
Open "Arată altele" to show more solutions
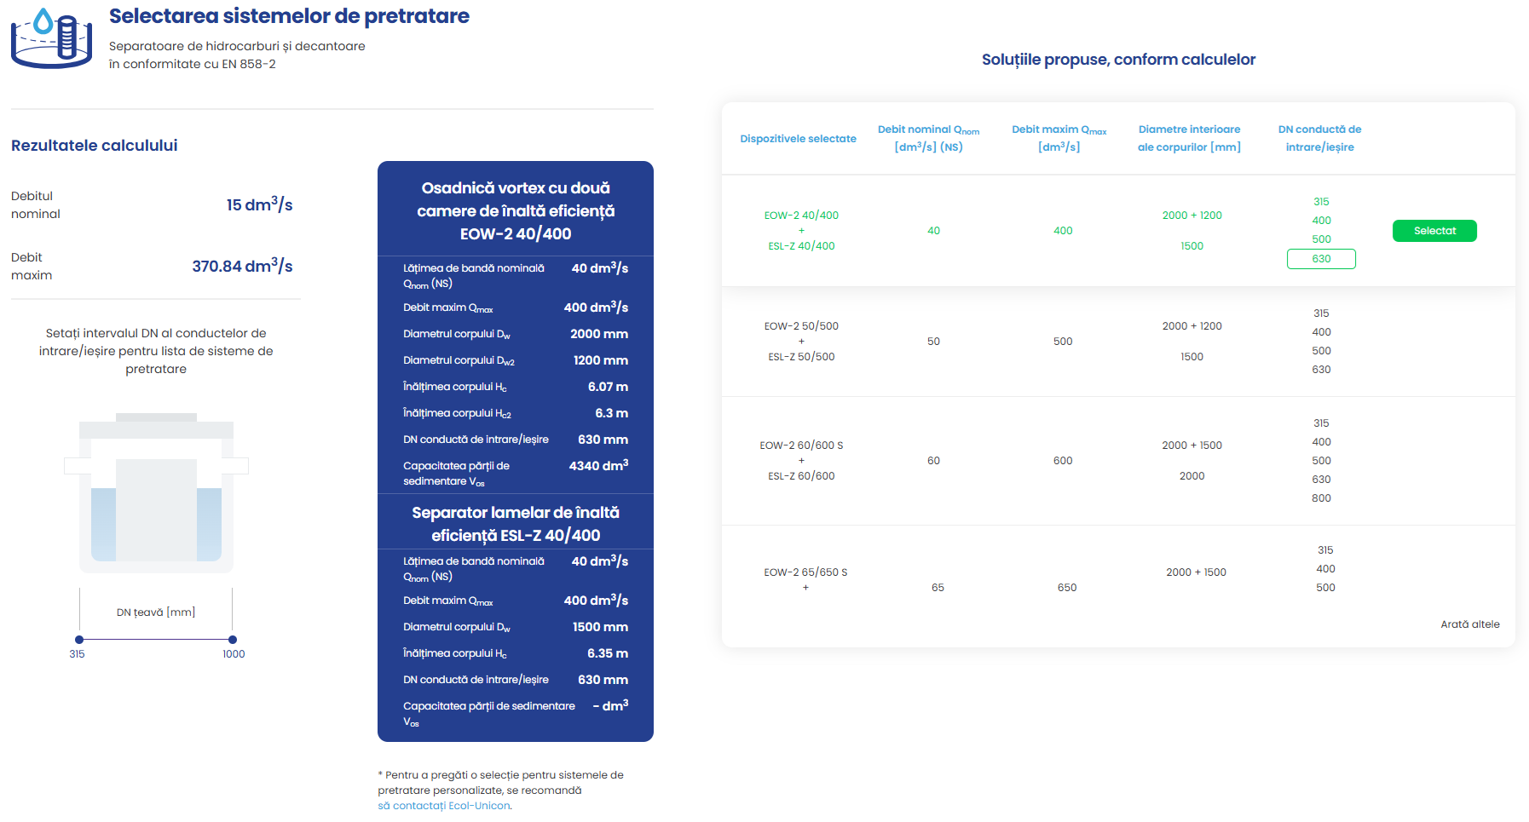tap(1470, 624)
